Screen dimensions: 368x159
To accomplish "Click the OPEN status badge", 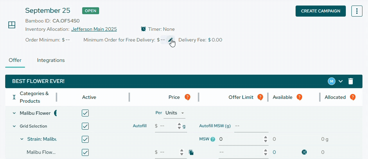I will (x=90, y=11).
